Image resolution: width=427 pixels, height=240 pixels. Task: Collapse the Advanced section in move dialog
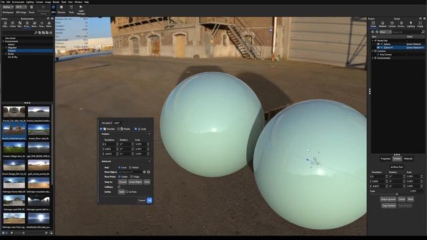[149, 161]
